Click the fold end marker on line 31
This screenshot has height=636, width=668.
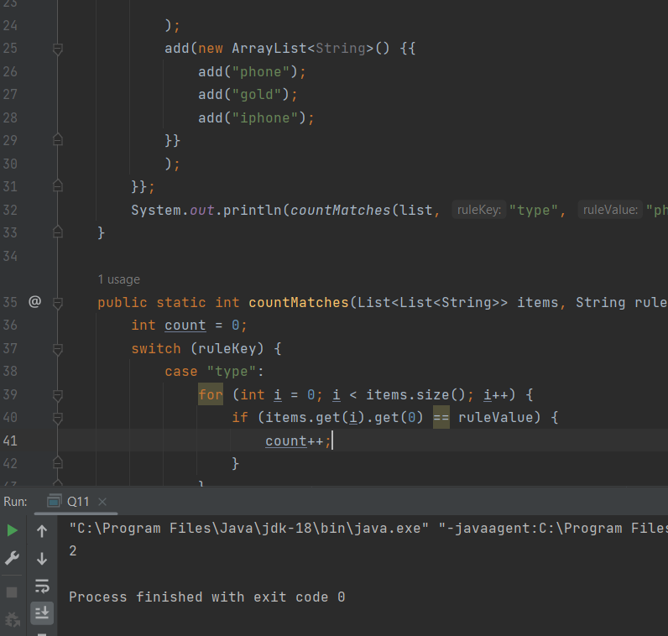pyautogui.click(x=58, y=186)
